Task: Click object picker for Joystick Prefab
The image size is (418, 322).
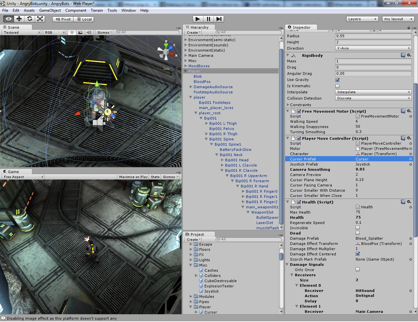Action: click(410, 164)
